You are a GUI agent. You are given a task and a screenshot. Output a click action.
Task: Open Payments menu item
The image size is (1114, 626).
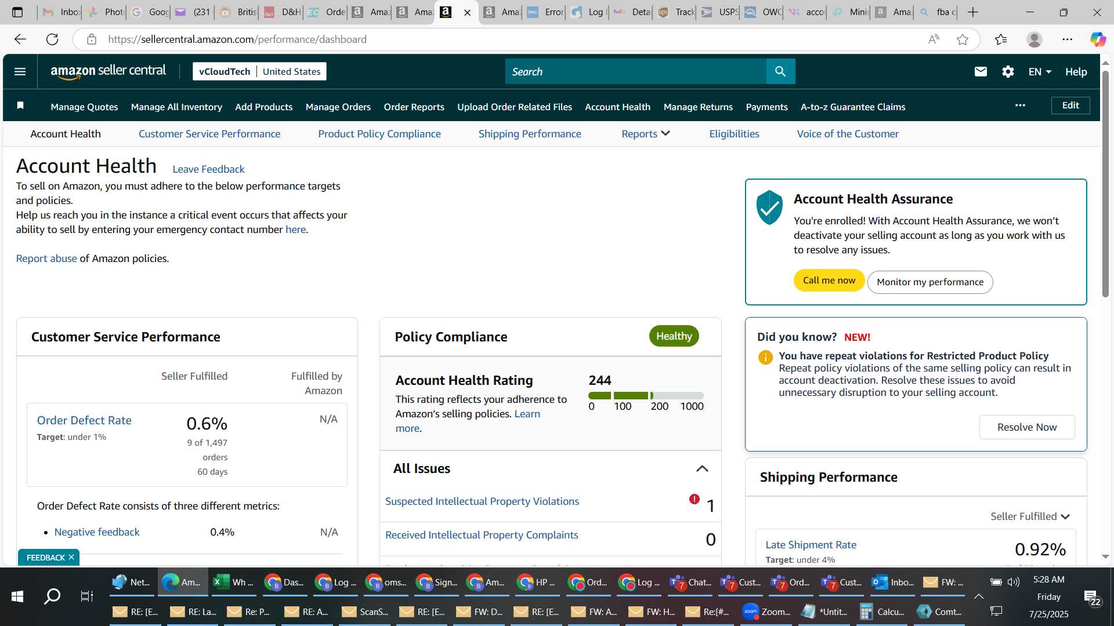[x=766, y=107]
